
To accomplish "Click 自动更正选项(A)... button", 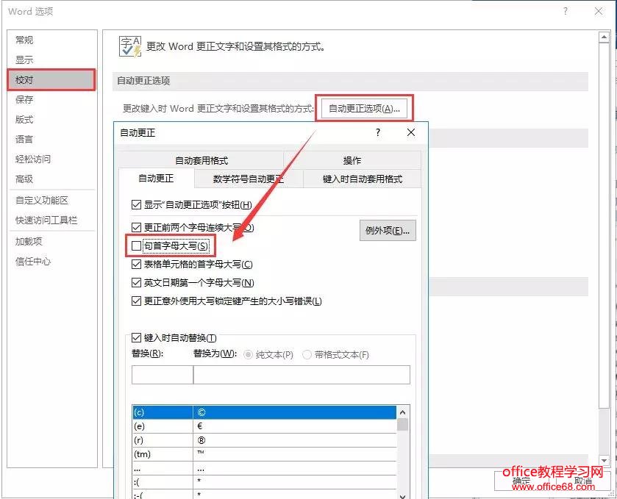I will 364,108.
